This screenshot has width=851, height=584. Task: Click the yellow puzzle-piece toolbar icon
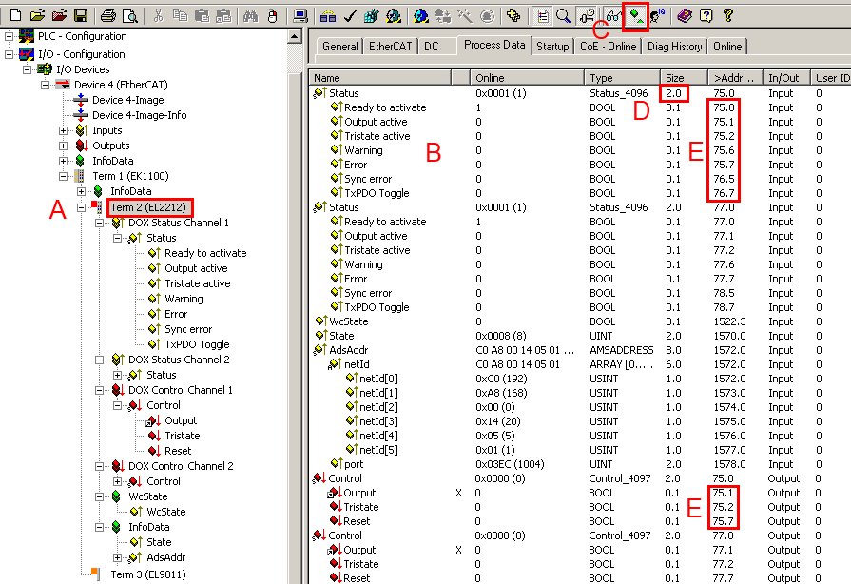coord(513,16)
